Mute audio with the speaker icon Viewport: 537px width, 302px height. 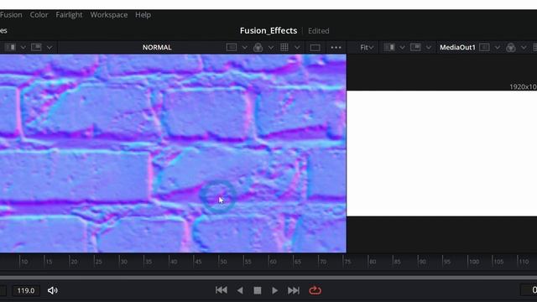point(52,290)
